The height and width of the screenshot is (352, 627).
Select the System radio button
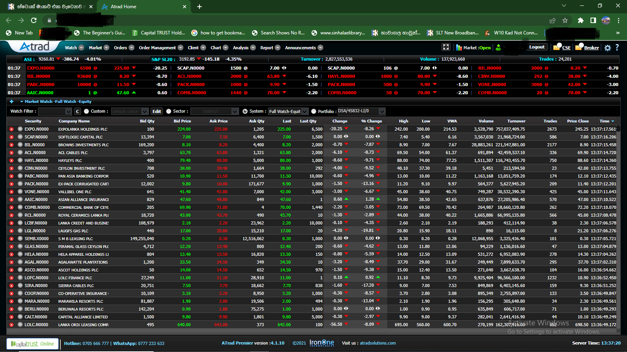click(245, 111)
